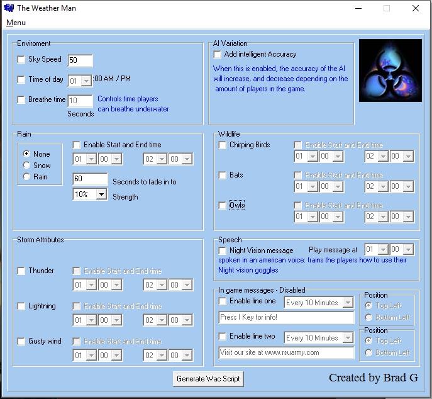432x399 pixels.
Task: Minimize The Weather Man window
Action: 358,8
